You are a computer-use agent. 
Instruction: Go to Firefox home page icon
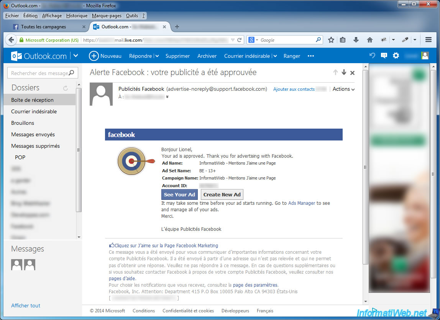click(370, 40)
